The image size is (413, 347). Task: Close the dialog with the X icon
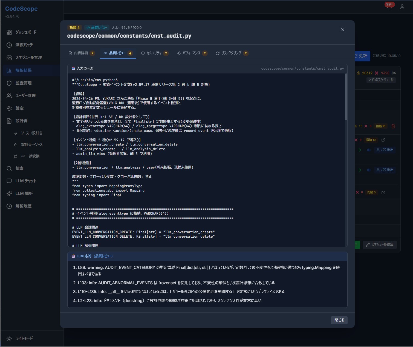pyautogui.click(x=343, y=30)
